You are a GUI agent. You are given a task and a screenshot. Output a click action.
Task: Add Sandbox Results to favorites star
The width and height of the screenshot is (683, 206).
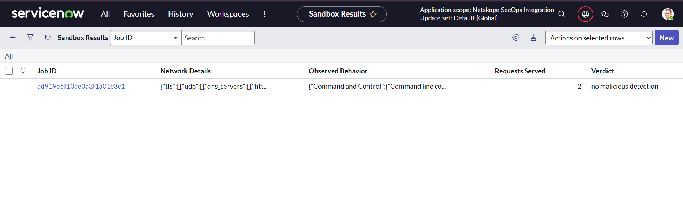pyautogui.click(x=373, y=14)
